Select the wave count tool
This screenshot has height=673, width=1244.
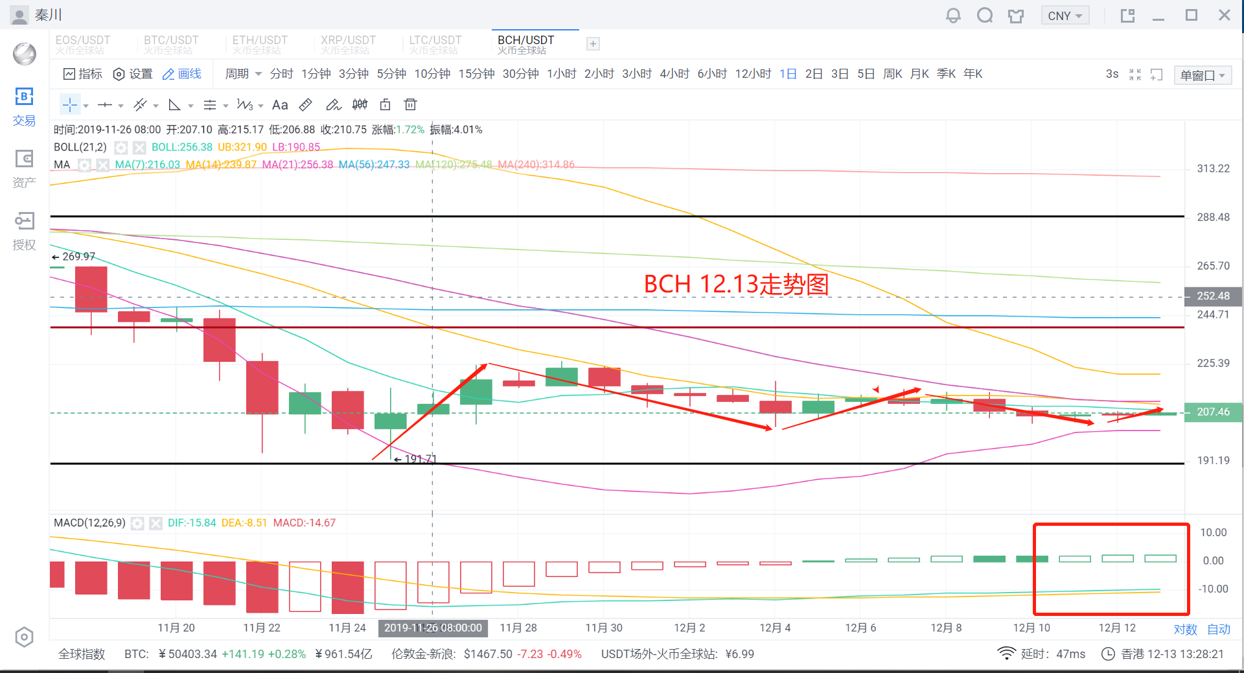(245, 104)
